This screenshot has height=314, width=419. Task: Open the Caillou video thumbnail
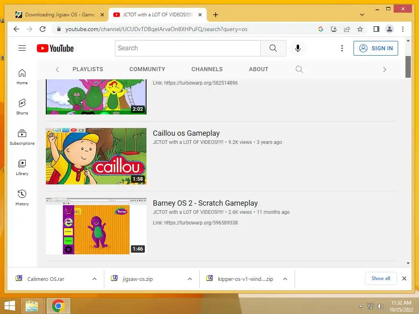(96, 156)
